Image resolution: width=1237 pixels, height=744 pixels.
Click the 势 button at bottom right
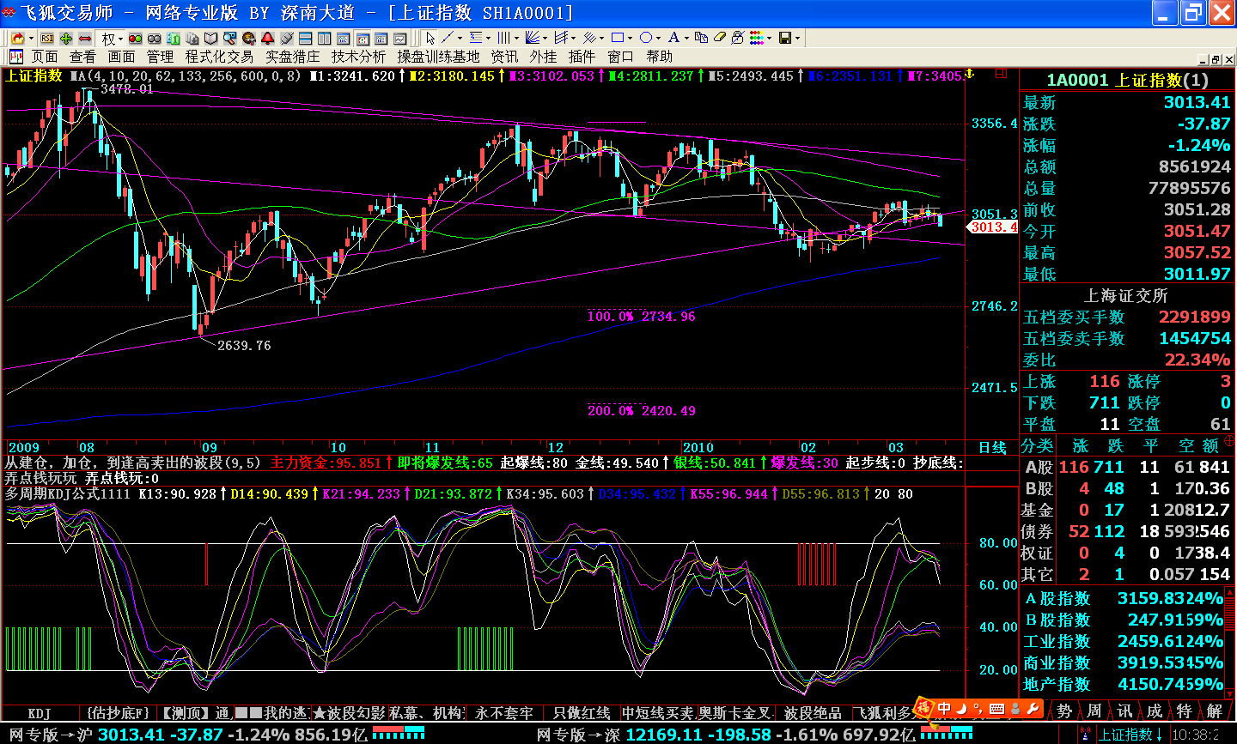pos(1065,711)
